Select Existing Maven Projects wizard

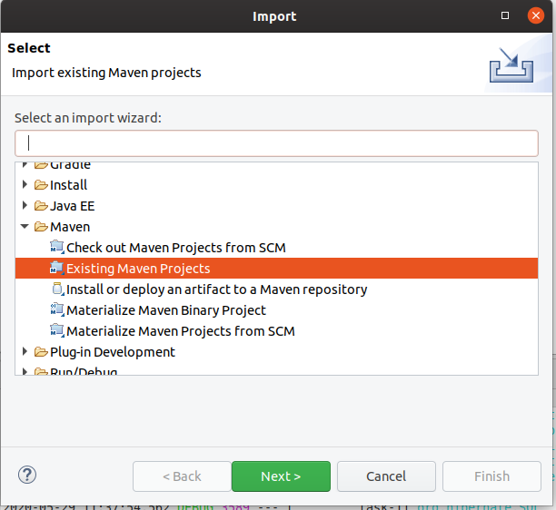(x=138, y=269)
